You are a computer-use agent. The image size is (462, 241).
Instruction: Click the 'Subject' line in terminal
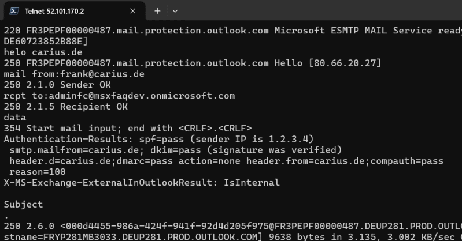coord(23,204)
